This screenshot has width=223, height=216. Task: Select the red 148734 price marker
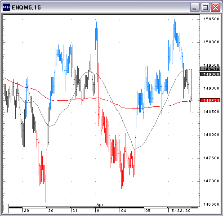(210, 100)
